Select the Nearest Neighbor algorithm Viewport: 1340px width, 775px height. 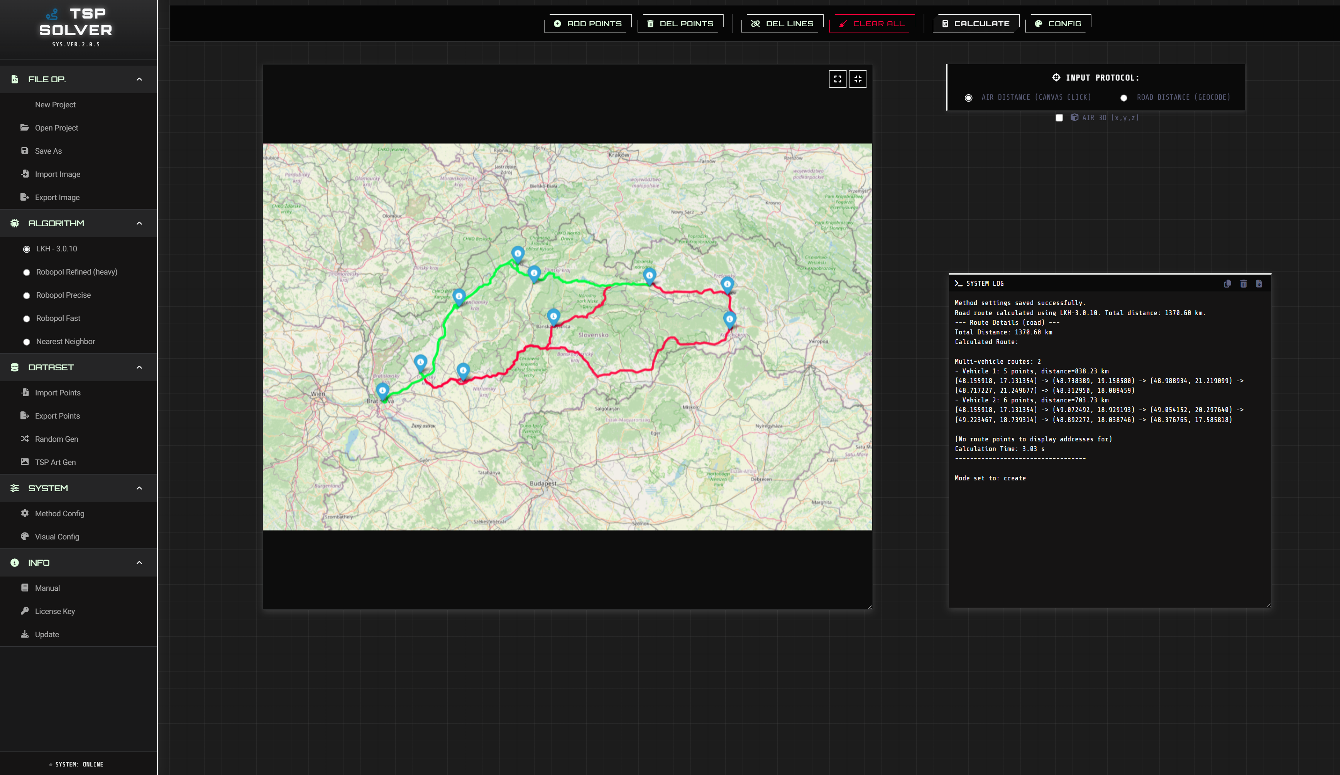pos(27,341)
